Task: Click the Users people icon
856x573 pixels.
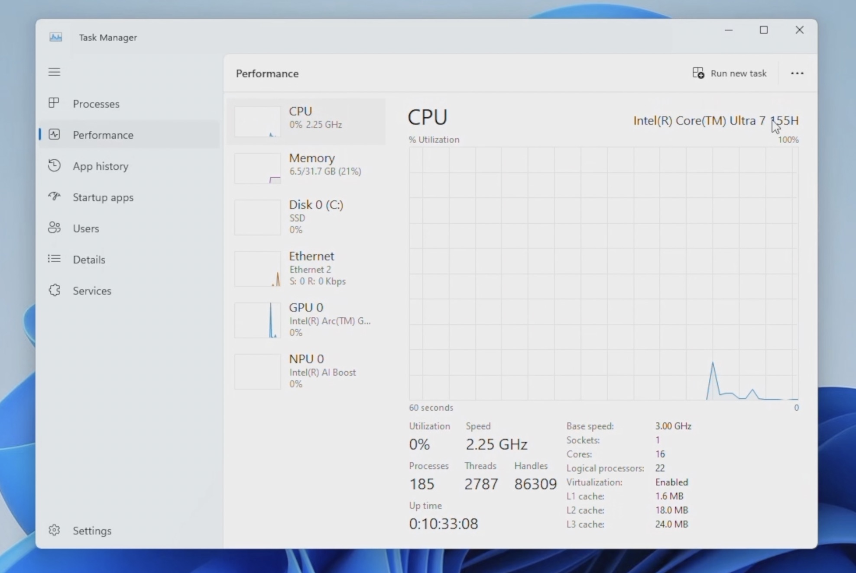Action: (54, 228)
